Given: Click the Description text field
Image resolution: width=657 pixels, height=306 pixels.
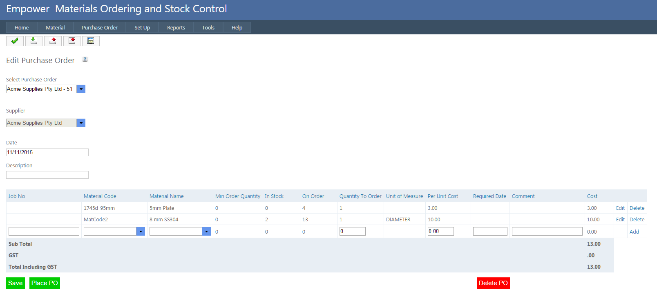Looking at the screenshot, I should 47,175.
